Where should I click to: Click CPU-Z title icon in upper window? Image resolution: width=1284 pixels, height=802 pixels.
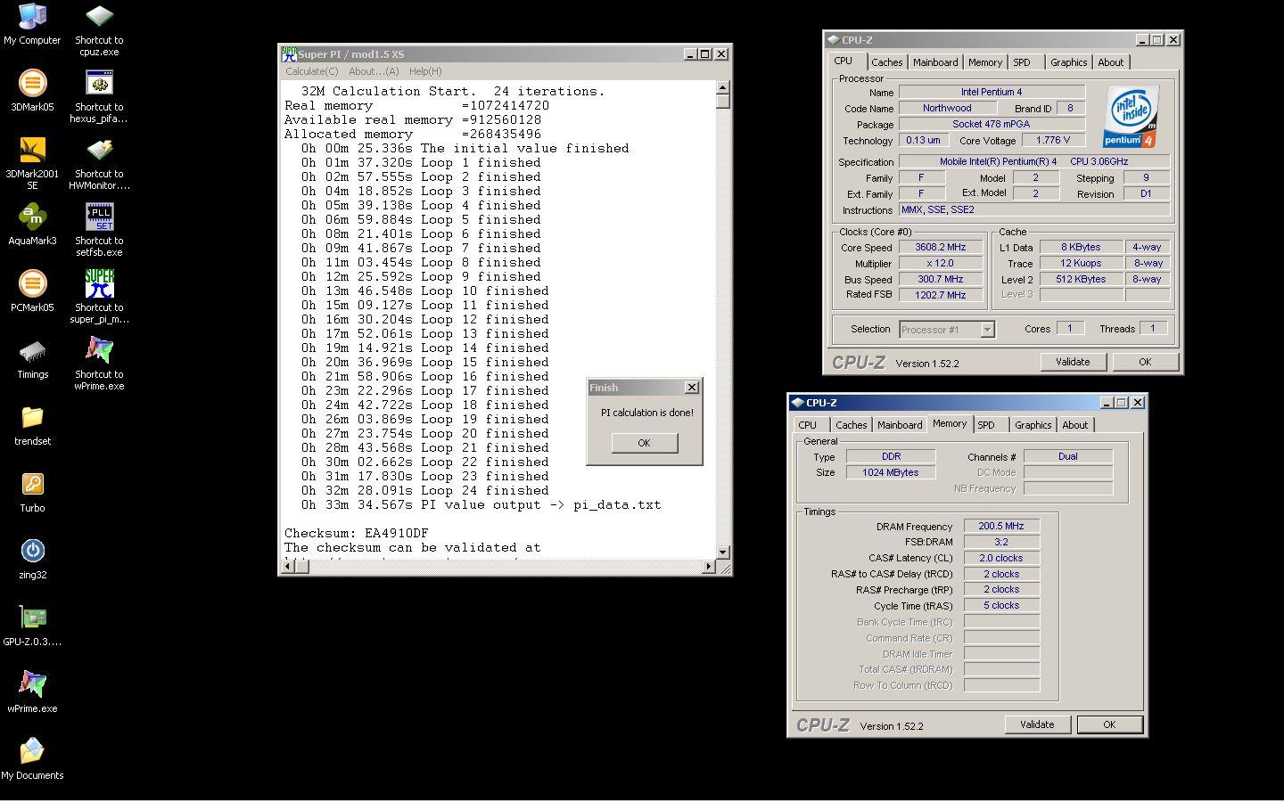(x=833, y=39)
